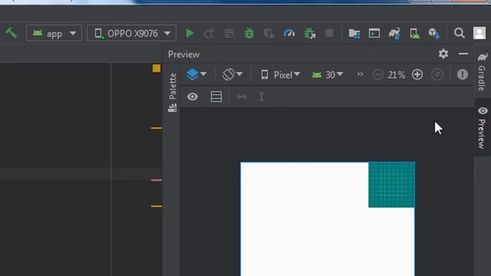Image resolution: width=491 pixels, height=276 pixels.
Task: Click the zoom out minus button
Action: (x=378, y=75)
